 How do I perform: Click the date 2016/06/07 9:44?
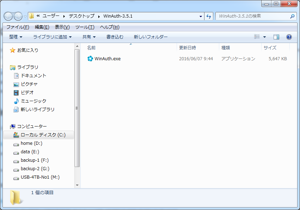196,59
